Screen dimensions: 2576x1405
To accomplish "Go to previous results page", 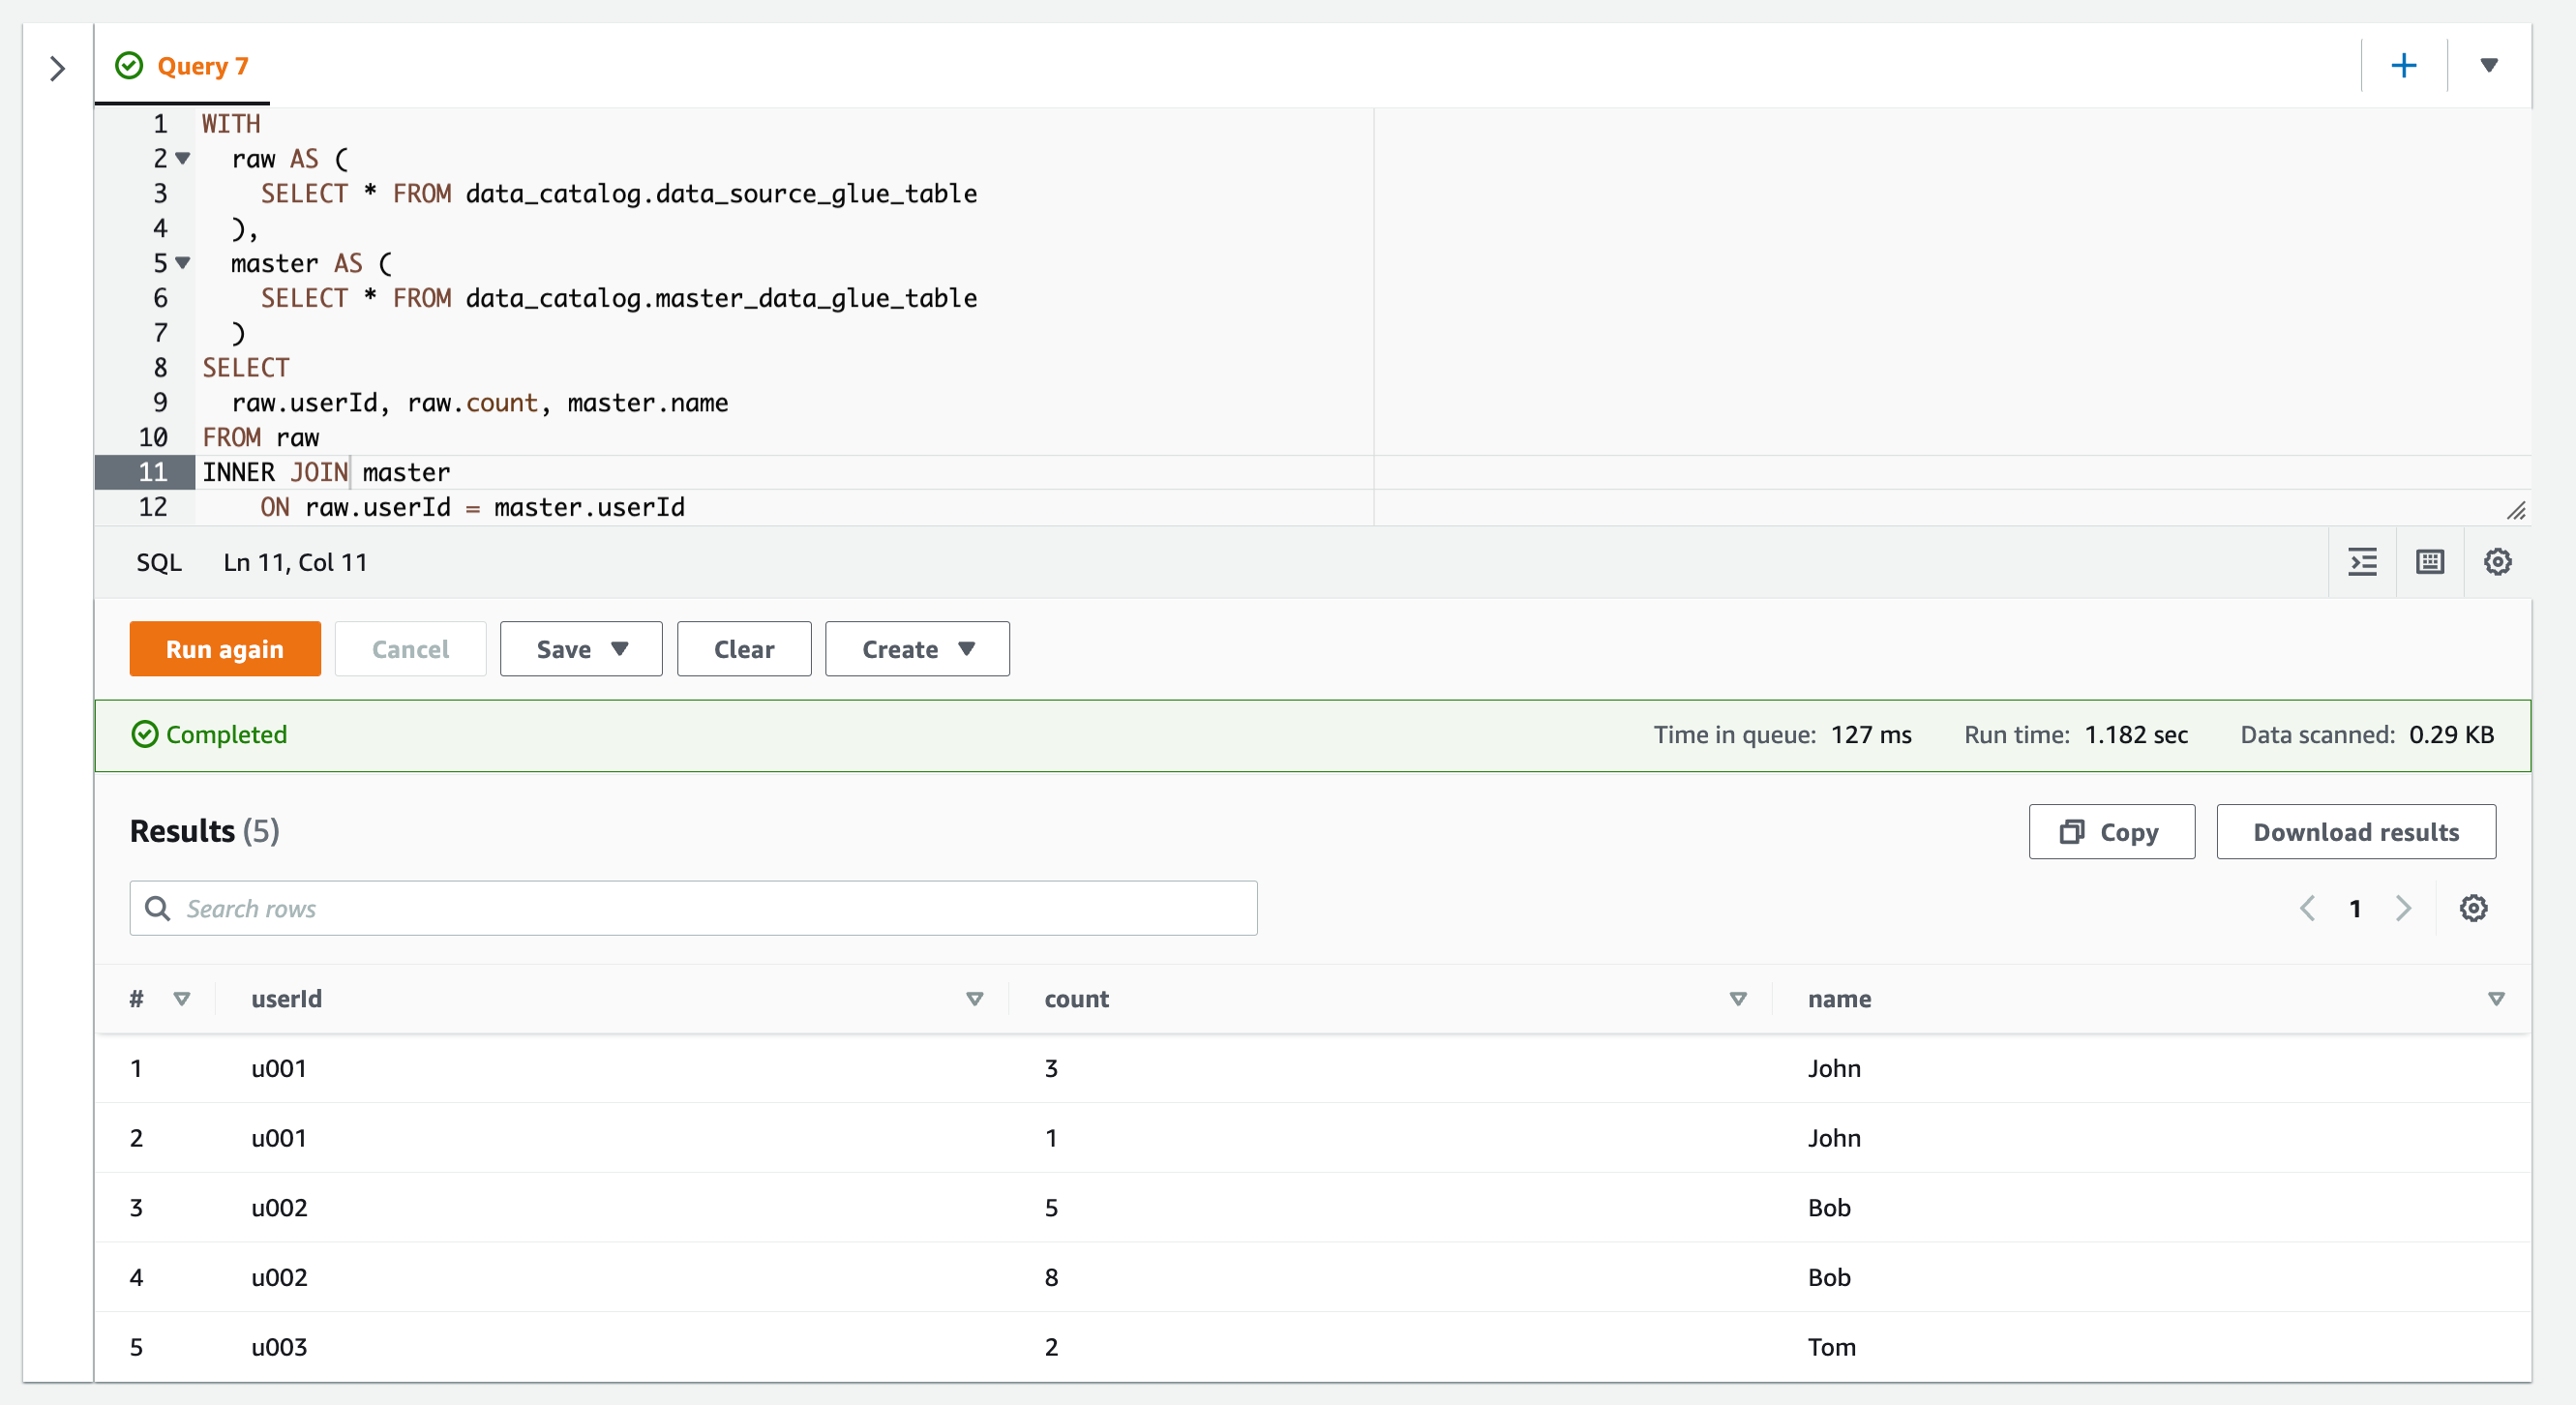I will pyautogui.click(x=2308, y=908).
